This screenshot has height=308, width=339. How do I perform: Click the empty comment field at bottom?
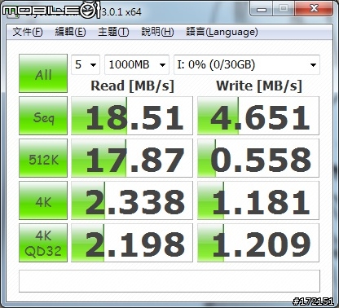(169, 281)
